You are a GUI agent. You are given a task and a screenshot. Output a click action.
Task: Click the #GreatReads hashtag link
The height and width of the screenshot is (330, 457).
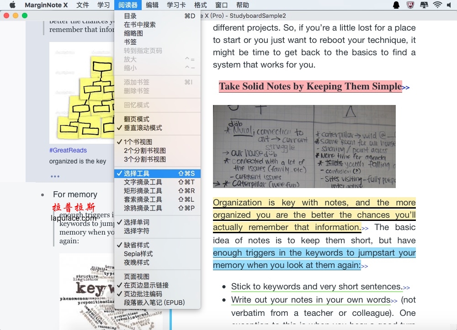click(x=68, y=150)
